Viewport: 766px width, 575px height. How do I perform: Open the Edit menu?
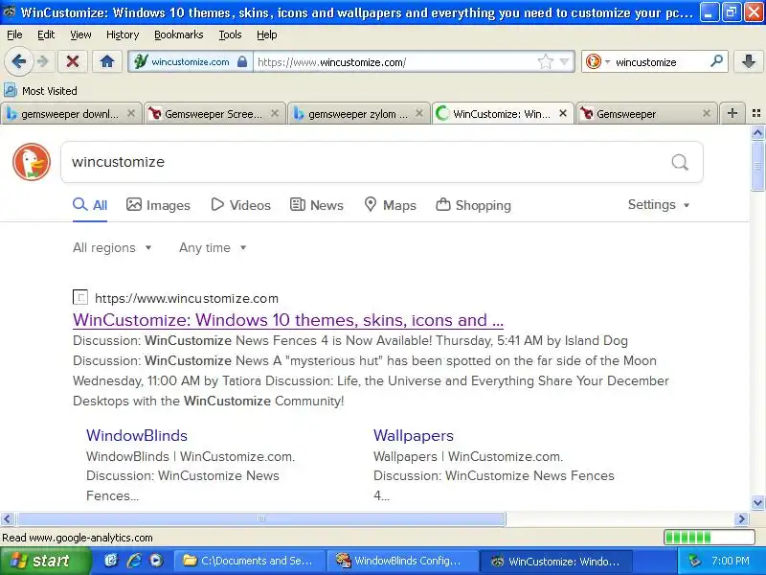[46, 34]
